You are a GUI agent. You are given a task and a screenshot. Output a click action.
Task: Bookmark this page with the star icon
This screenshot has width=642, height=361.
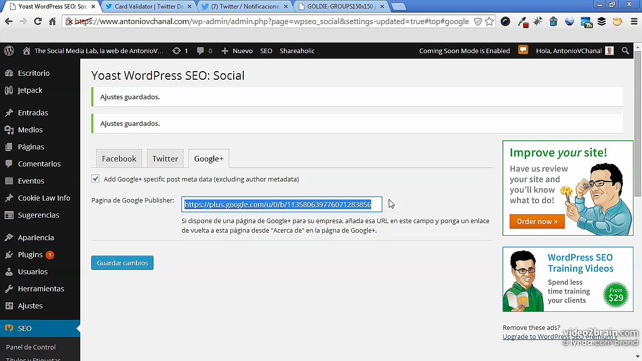pos(489,22)
